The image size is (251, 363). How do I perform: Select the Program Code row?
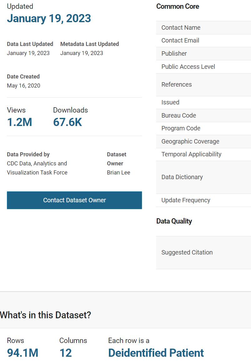click(x=181, y=128)
